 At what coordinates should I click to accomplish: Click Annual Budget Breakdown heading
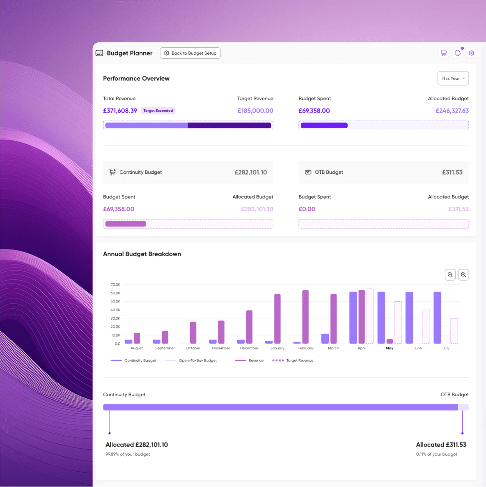[x=142, y=254]
